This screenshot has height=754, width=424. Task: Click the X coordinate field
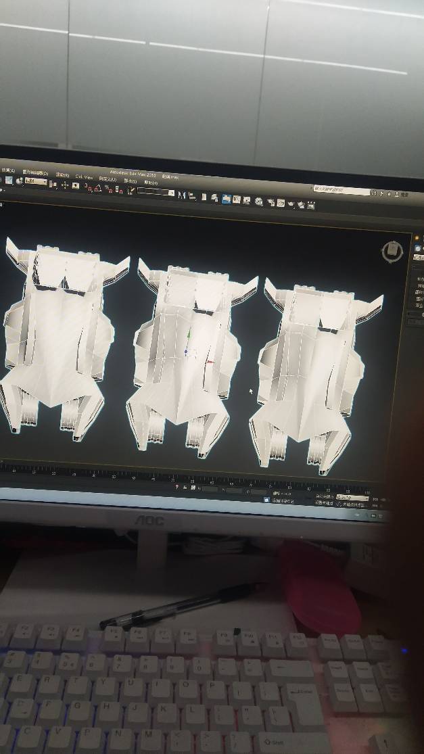(209, 488)
